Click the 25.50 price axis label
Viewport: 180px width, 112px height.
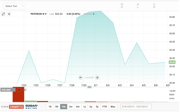(172, 42)
